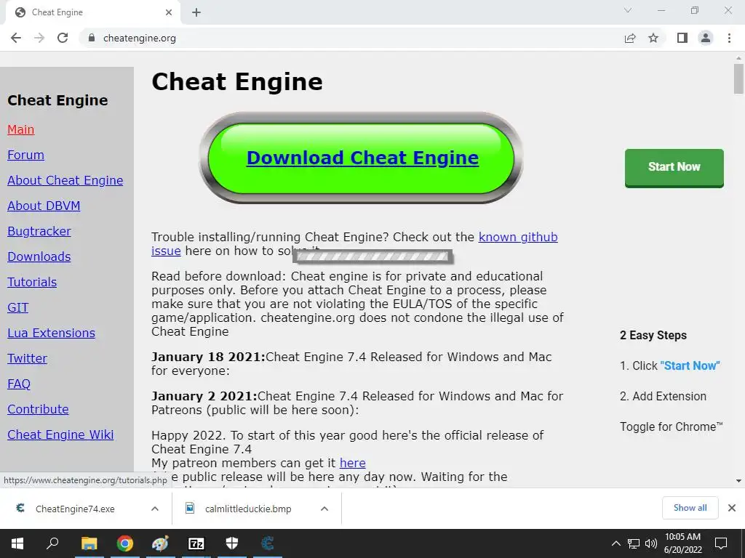
Task: Click the page vertical scrollbar thumb
Action: pyautogui.click(x=738, y=78)
